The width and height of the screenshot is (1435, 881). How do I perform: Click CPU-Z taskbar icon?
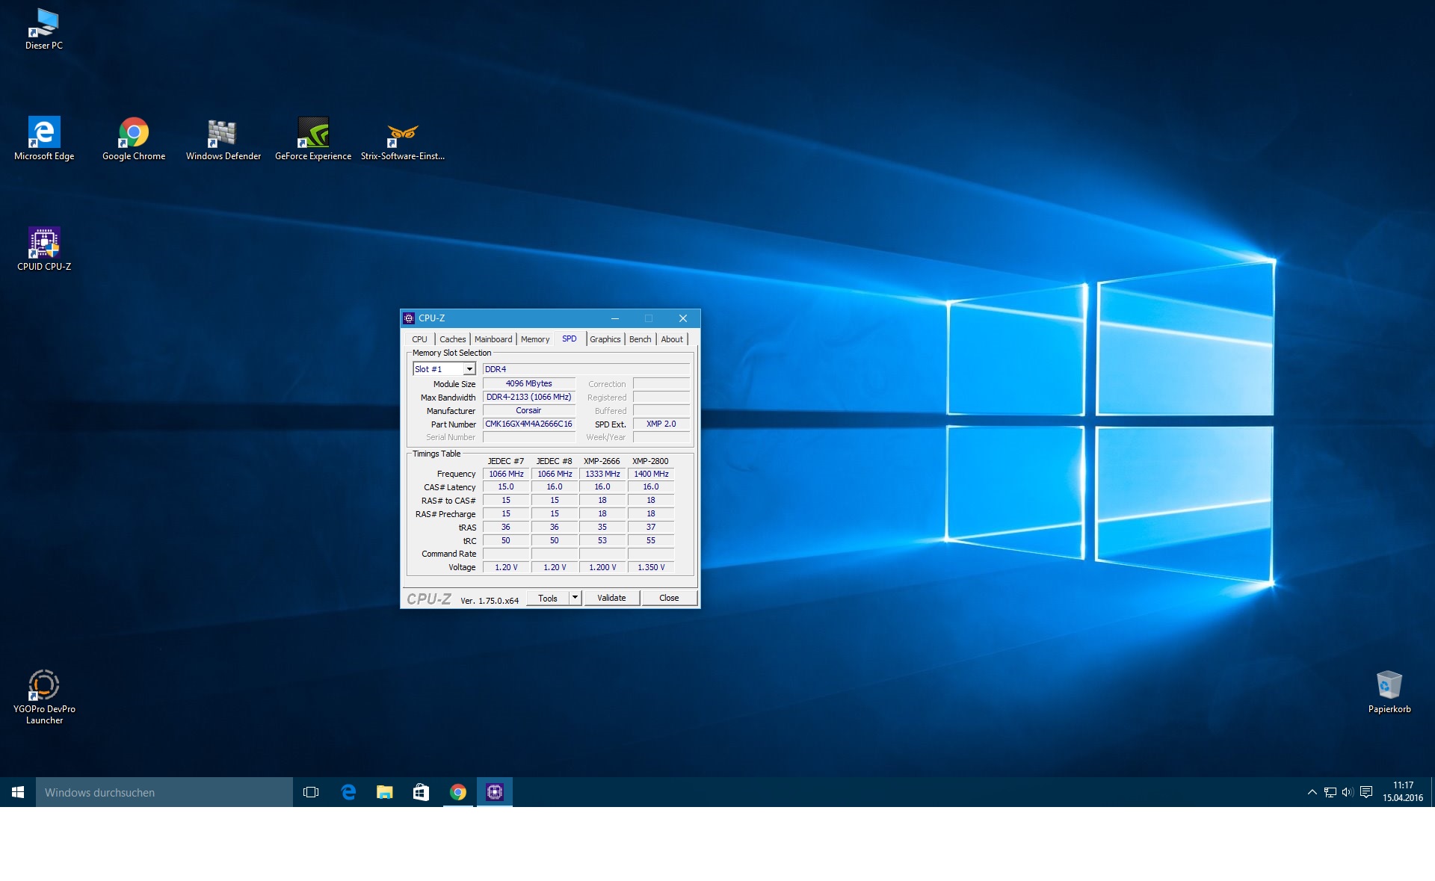tap(495, 792)
